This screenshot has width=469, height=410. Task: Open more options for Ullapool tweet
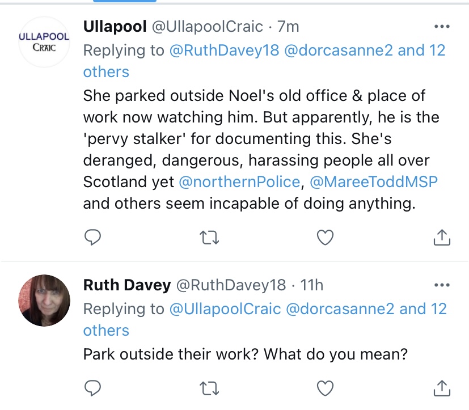coord(441,27)
